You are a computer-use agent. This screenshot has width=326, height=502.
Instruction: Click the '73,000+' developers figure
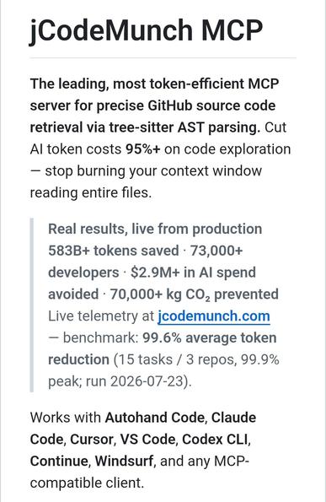tap(216, 251)
